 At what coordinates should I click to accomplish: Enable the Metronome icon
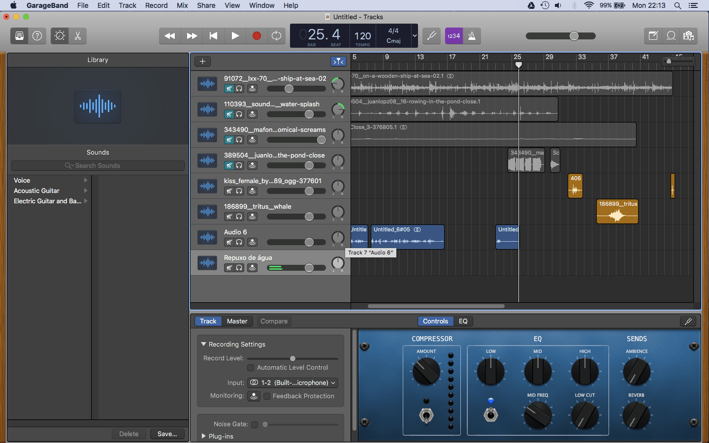(x=472, y=36)
